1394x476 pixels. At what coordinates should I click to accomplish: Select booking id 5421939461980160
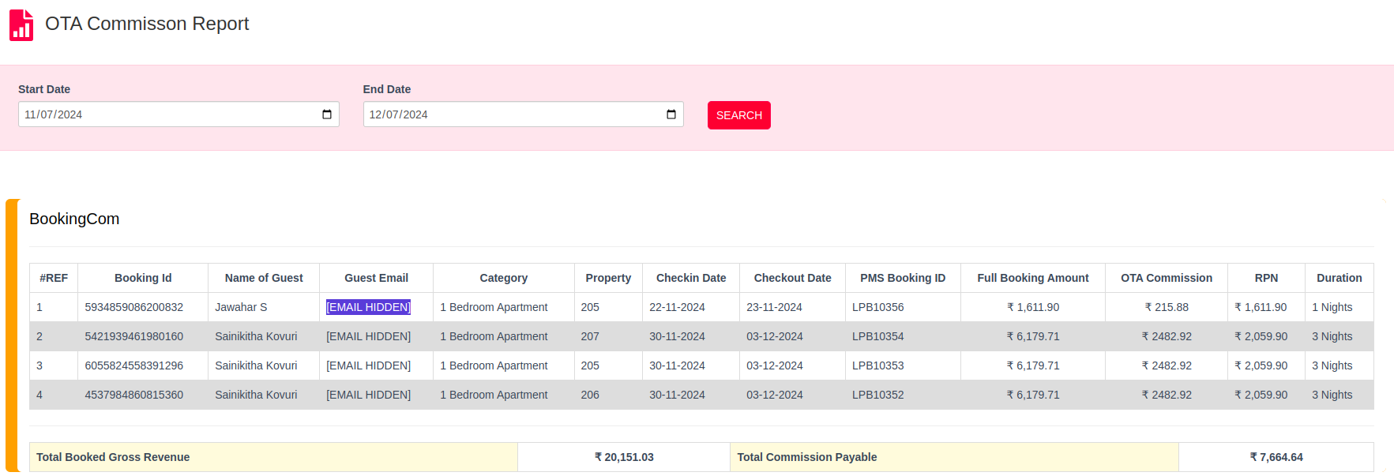click(134, 336)
